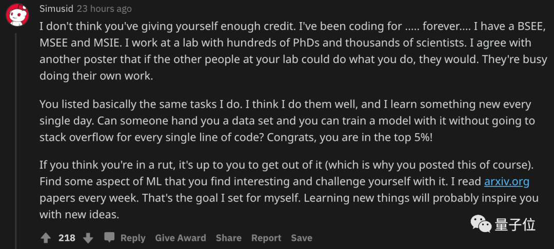554x249 pixels.
Task: Downvote the comment using the down arrow
Action: tap(88, 238)
